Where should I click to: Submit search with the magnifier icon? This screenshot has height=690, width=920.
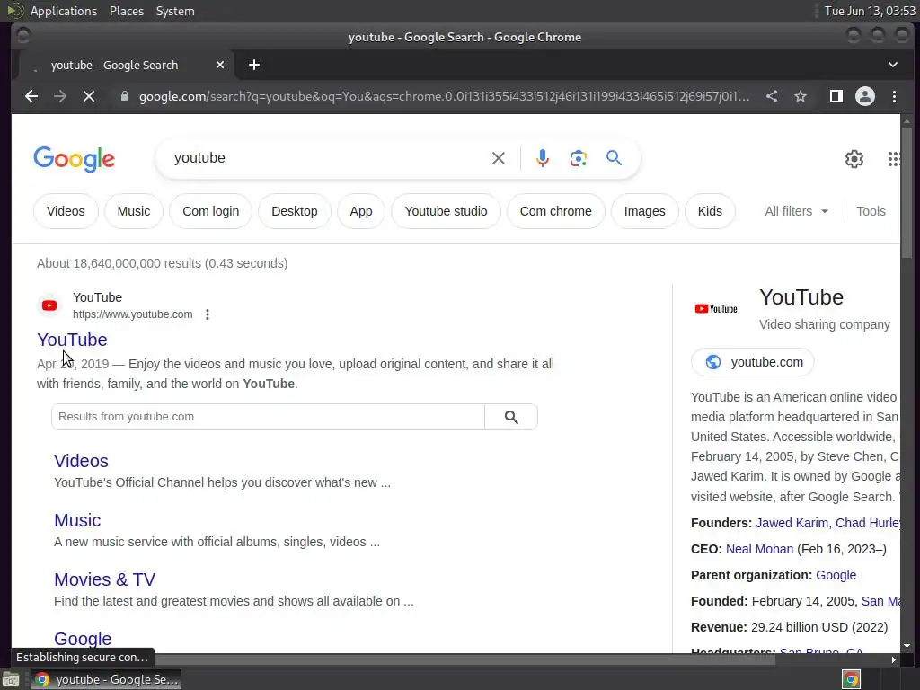point(614,157)
